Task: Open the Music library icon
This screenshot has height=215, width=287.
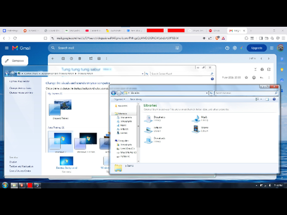Action: [x=196, y=119]
